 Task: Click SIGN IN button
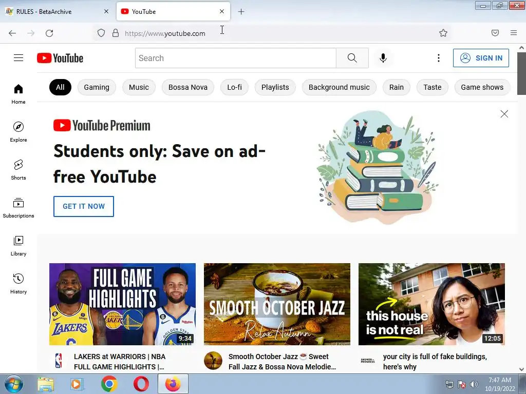(x=481, y=58)
